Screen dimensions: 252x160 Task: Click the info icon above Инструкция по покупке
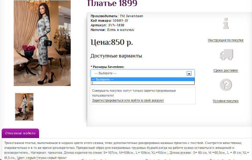tap(226, 23)
